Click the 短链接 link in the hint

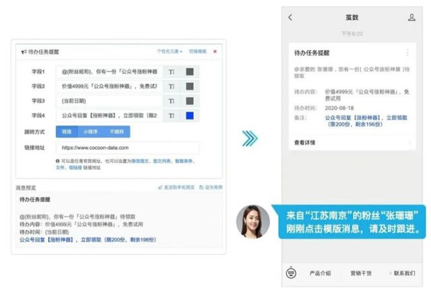click(x=75, y=167)
